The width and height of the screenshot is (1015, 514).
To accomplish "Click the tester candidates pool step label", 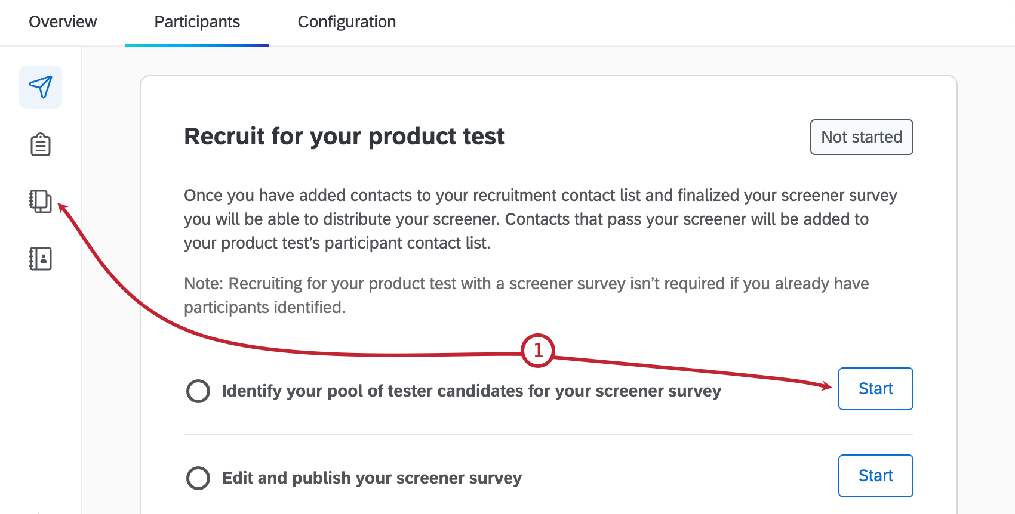I will pos(471,391).
